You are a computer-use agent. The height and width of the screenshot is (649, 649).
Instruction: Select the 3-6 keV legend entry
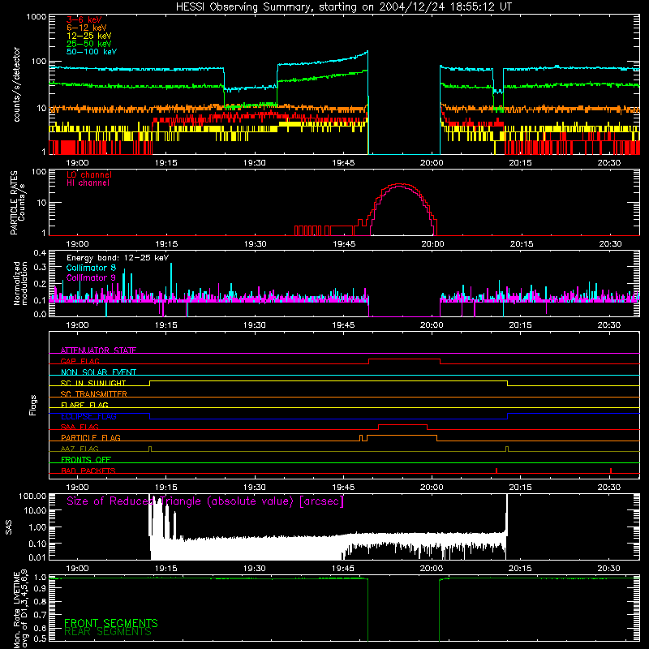(x=84, y=19)
